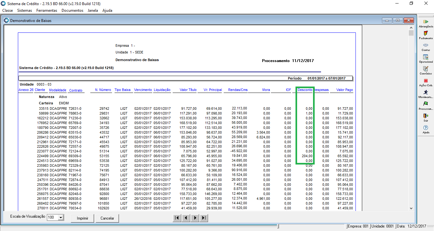This screenshot has height=231, width=434.
Task: Click the Imprimir button
Action: point(83,218)
